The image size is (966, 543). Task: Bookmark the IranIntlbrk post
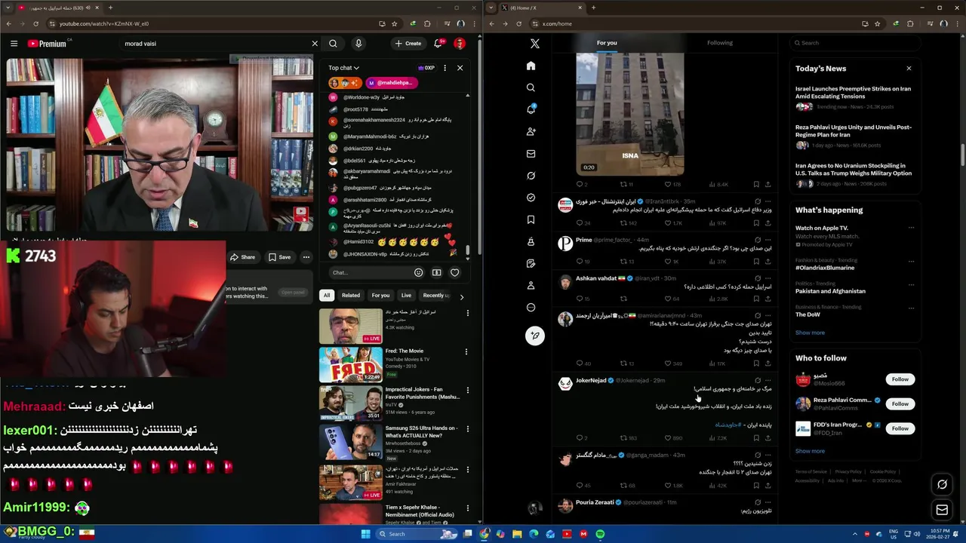click(757, 223)
